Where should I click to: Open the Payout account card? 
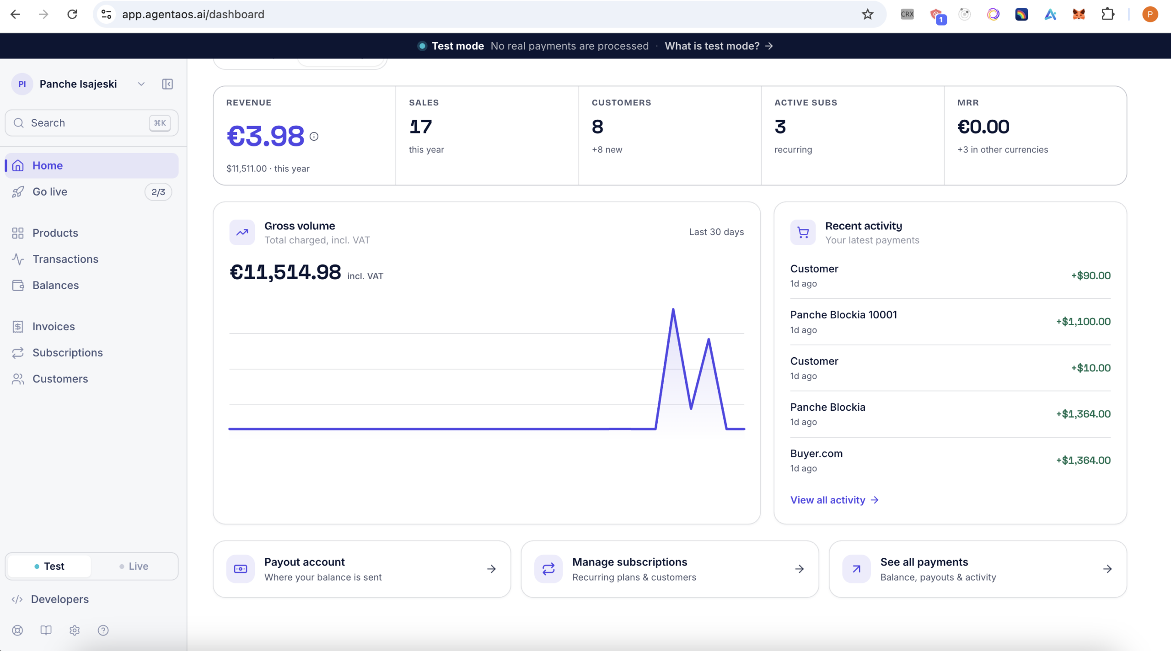tap(362, 569)
